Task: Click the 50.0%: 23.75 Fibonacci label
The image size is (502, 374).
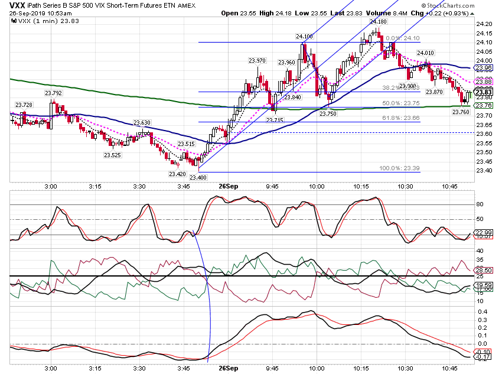Action: tap(401, 103)
